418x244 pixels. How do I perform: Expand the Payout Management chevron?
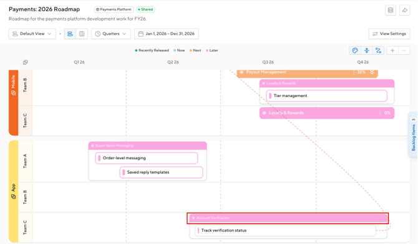(372, 72)
